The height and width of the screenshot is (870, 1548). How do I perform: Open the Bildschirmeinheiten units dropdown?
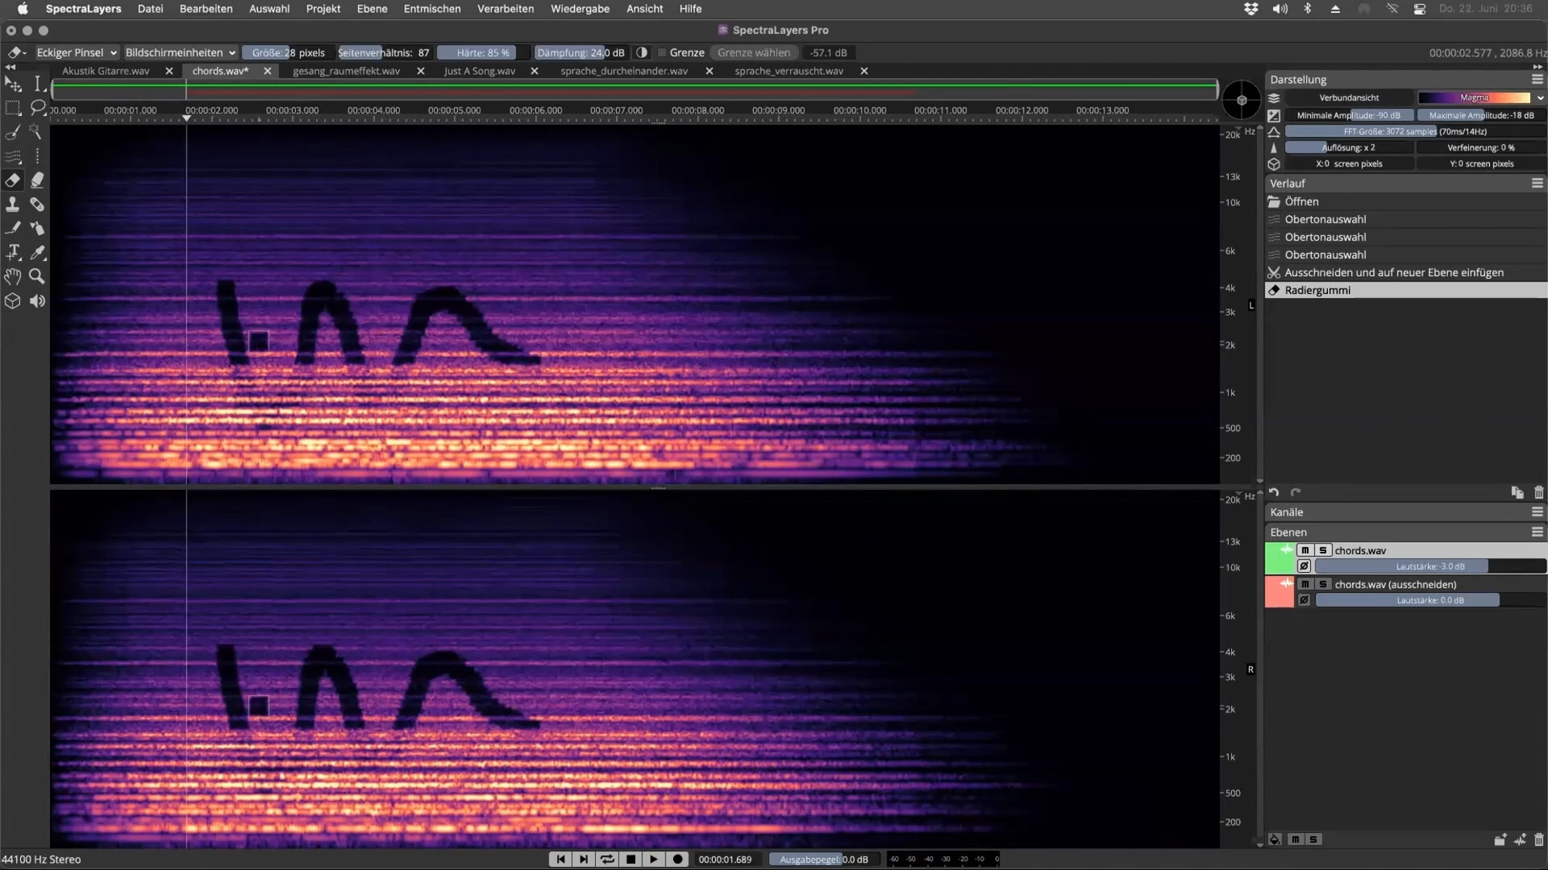180,52
